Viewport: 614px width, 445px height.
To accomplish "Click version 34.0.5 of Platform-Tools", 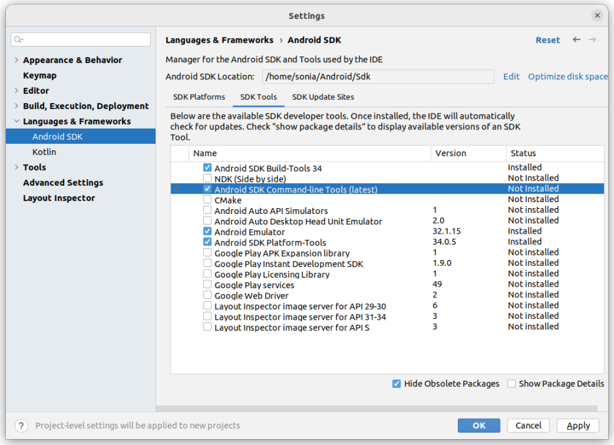I will [444, 242].
